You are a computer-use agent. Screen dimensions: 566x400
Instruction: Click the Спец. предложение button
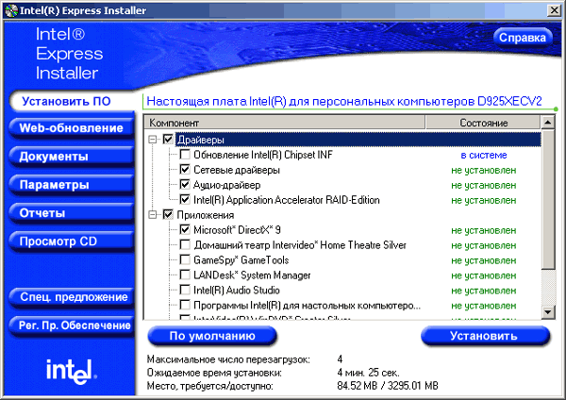point(71,297)
